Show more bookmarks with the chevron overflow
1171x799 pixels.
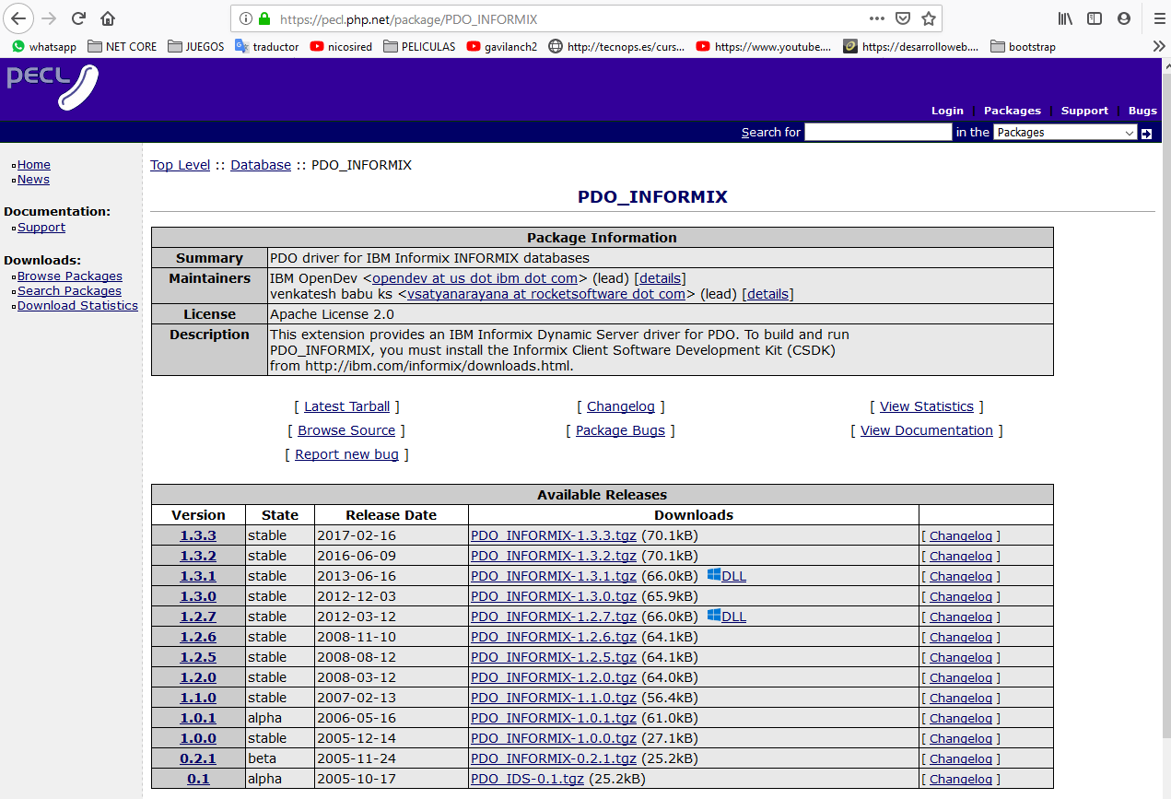point(1158,46)
